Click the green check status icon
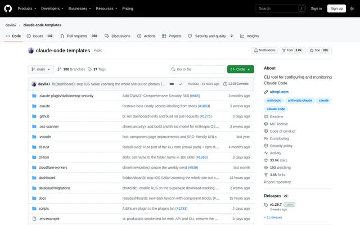Screen dimensions: 360x225 (181, 84)
